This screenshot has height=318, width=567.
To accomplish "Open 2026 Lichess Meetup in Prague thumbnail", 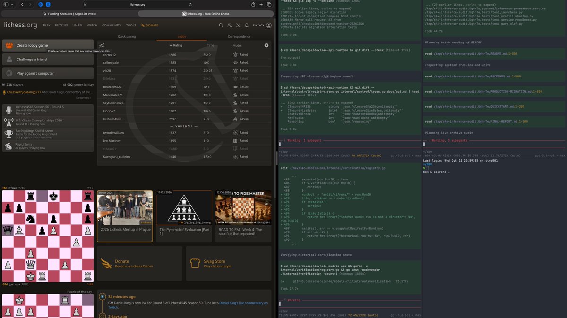I will [125, 208].
